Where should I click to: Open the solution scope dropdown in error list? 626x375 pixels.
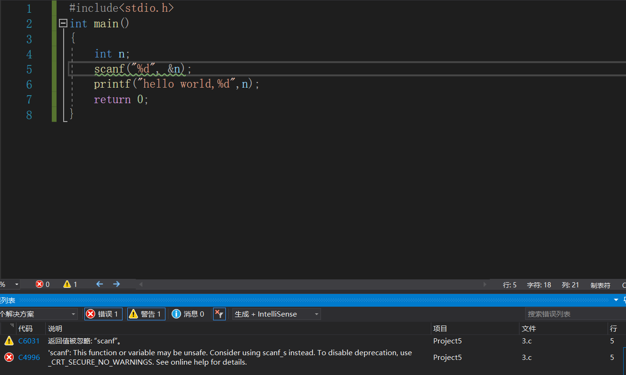(39, 314)
